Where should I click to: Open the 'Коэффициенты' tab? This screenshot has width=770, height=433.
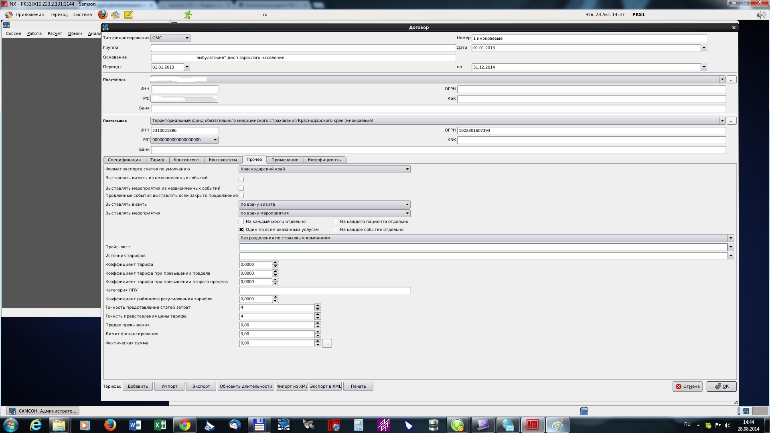[x=324, y=160]
